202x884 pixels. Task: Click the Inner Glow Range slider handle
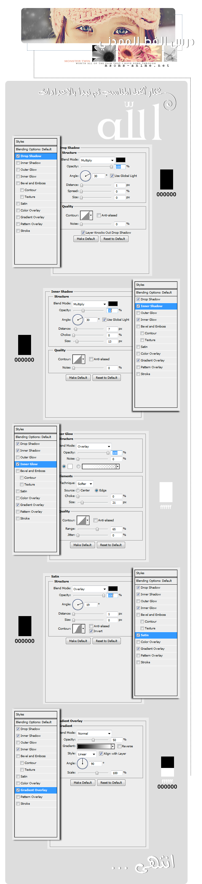click(97, 529)
